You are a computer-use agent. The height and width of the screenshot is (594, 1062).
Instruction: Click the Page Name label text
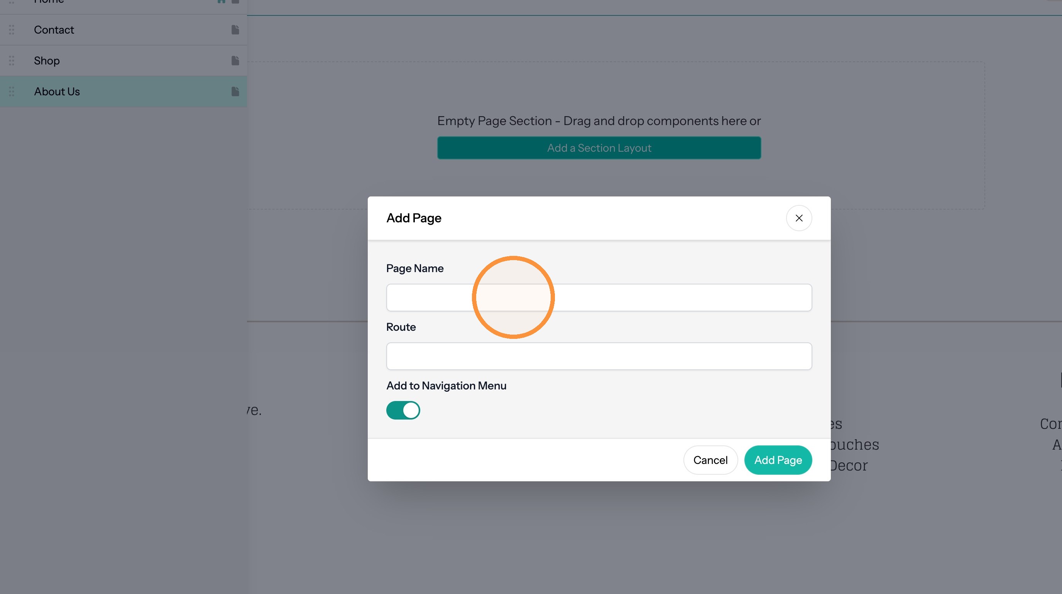coord(415,268)
